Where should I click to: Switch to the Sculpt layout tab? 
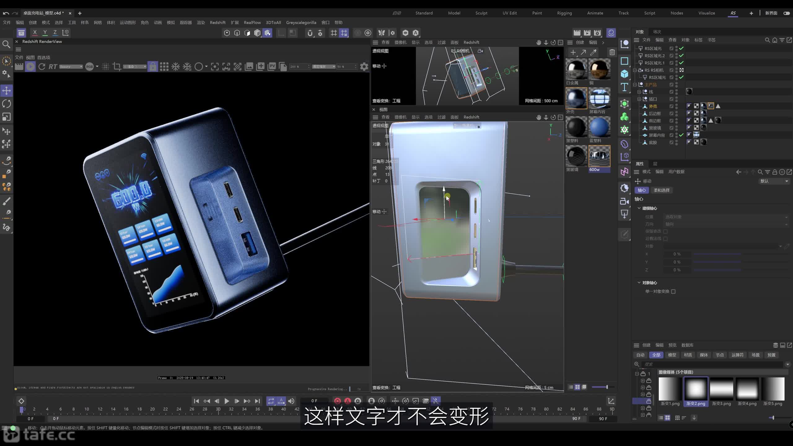click(481, 13)
